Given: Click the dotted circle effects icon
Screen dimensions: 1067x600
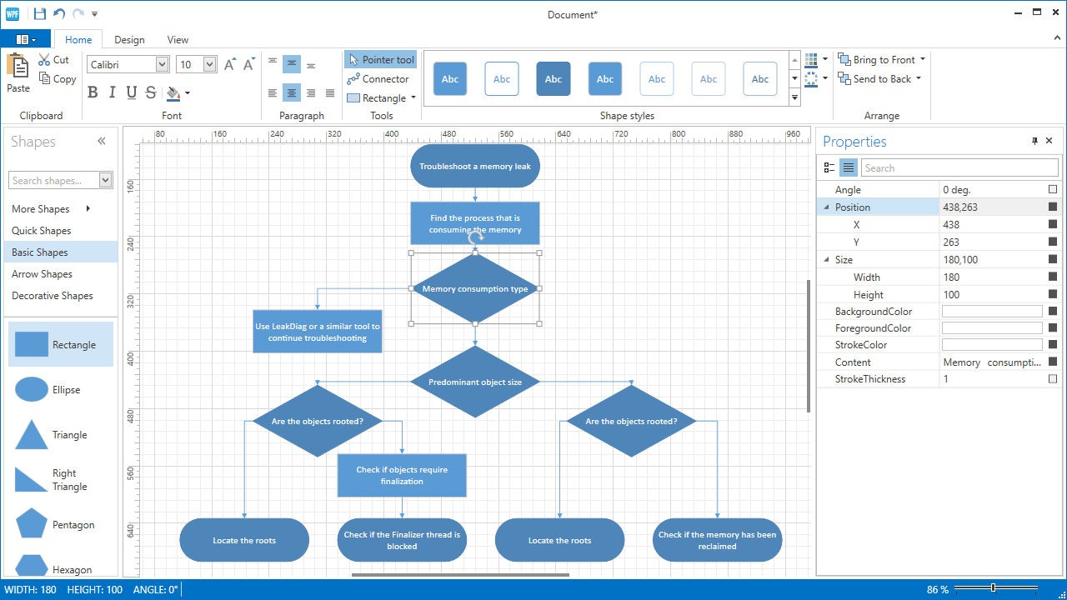Looking at the screenshot, I should (811, 79).
